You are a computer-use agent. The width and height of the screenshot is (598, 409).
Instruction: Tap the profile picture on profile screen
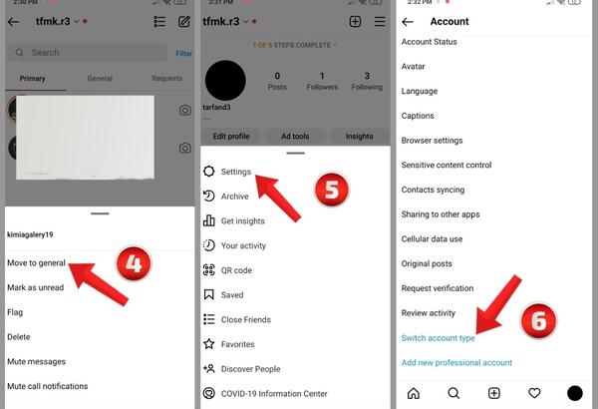tap(225, 81)
